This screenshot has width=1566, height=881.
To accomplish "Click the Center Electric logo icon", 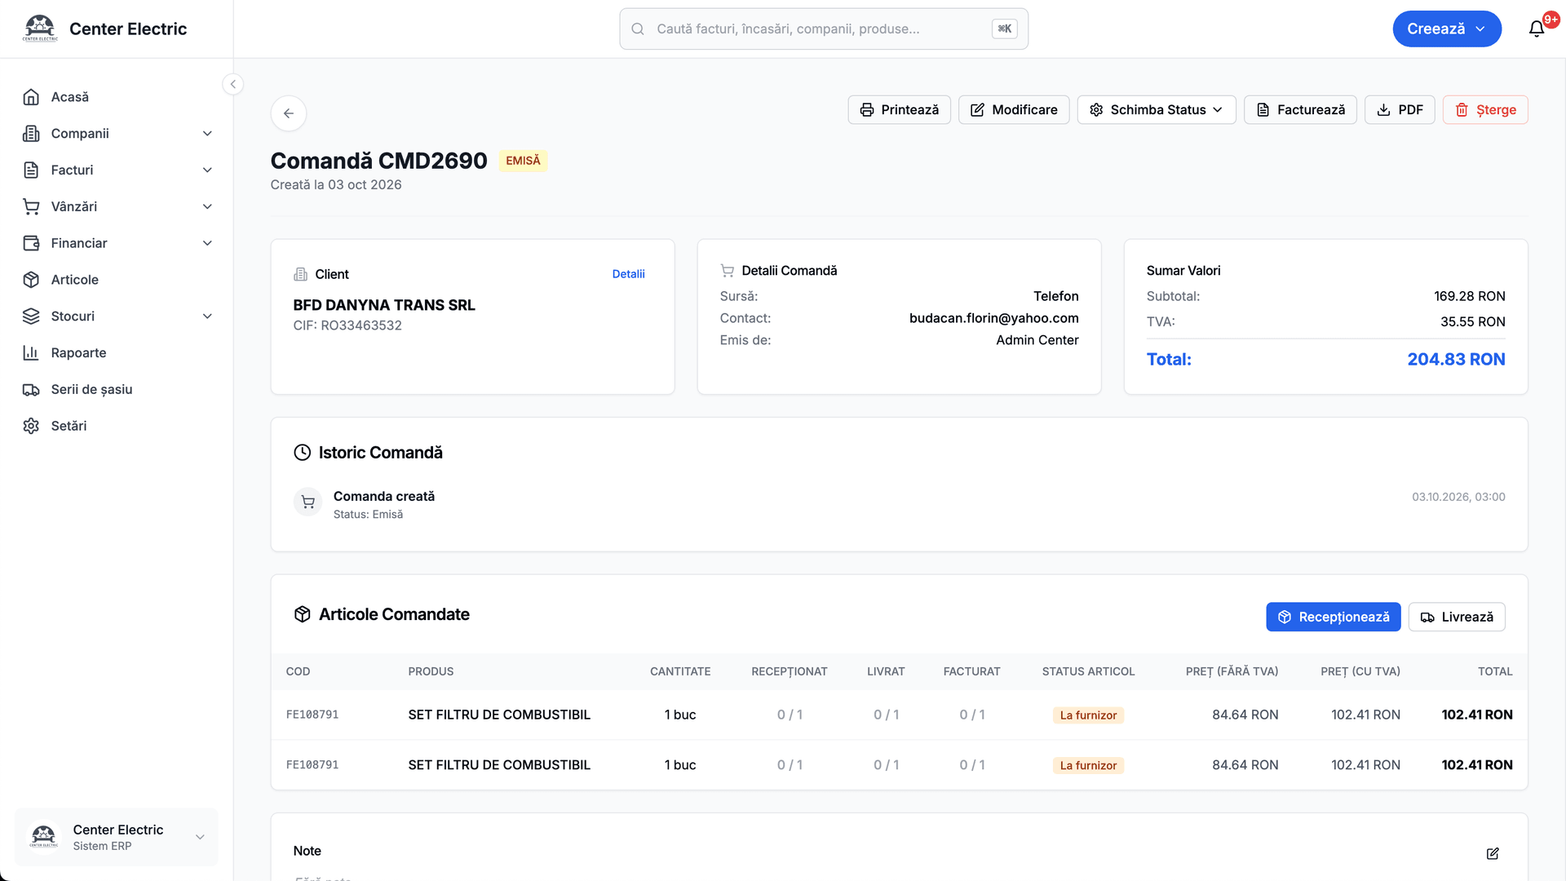I will (40, 29).
